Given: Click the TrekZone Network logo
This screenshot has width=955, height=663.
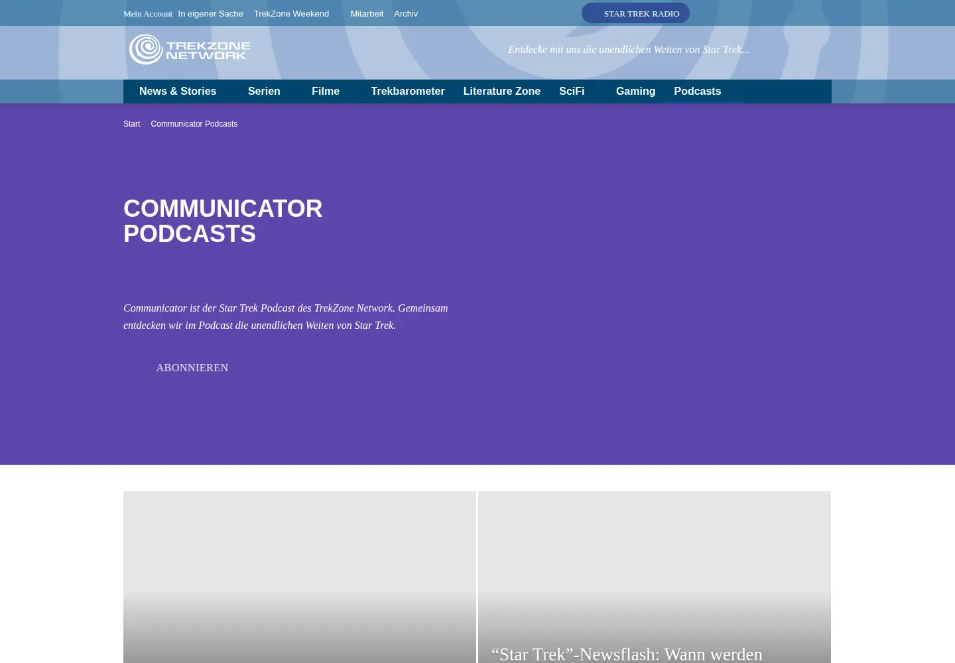Looking at the screenshot, I should pyautogui.click(x=190, y=50).
